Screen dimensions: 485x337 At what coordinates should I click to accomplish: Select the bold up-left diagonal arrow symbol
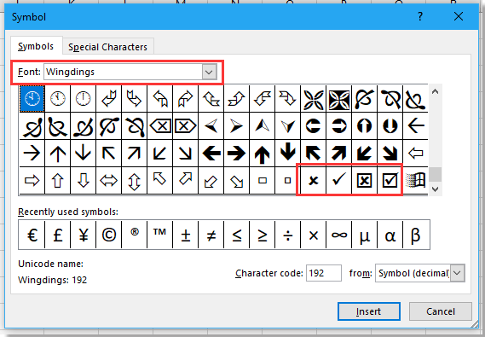(314, 154)
